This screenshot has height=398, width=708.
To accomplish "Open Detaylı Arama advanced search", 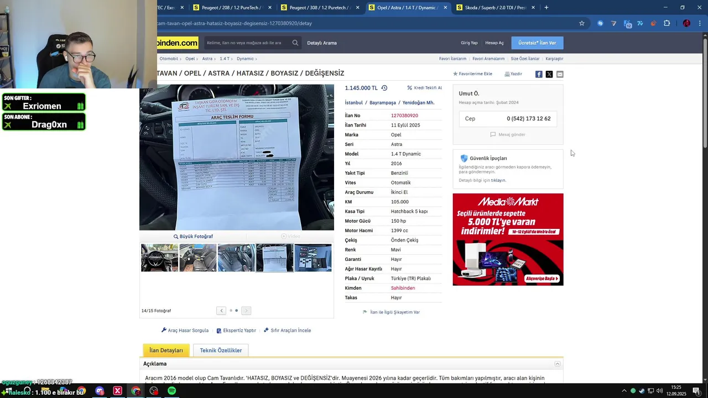I will tap(322, 43).
